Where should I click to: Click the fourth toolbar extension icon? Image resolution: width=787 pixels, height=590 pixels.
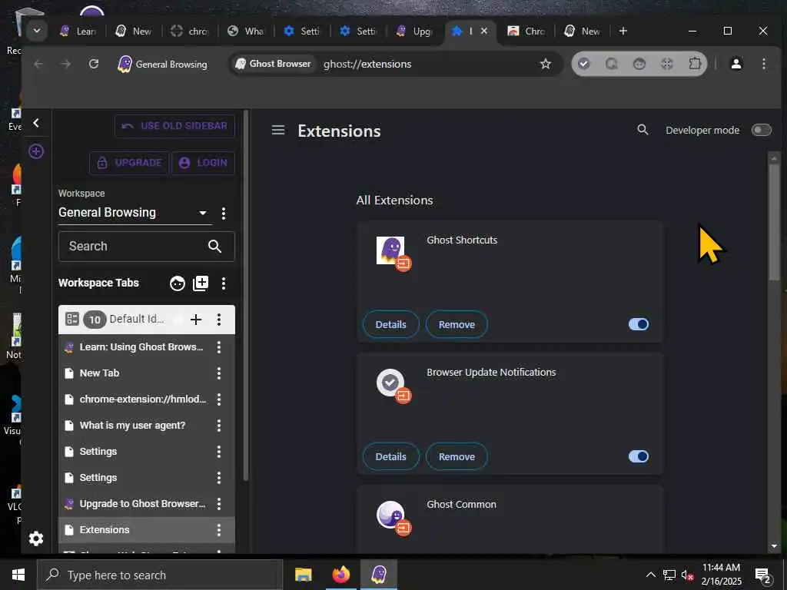(x=666, y=64)
